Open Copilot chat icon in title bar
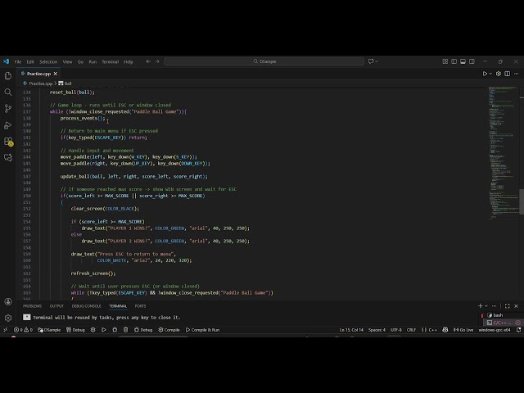This screenshot has width=524, height=393. tap(371, 61)
